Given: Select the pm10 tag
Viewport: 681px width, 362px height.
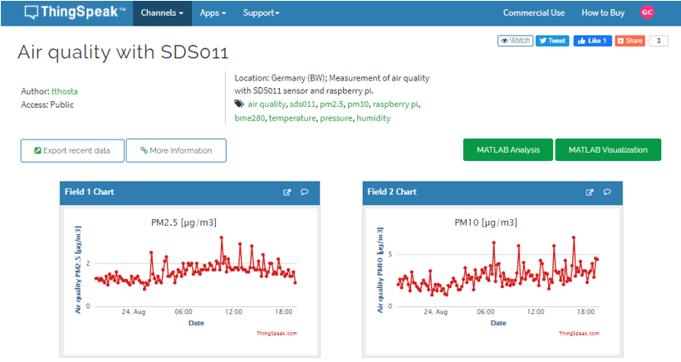Looking at the screenshot, I should [358, 104].
